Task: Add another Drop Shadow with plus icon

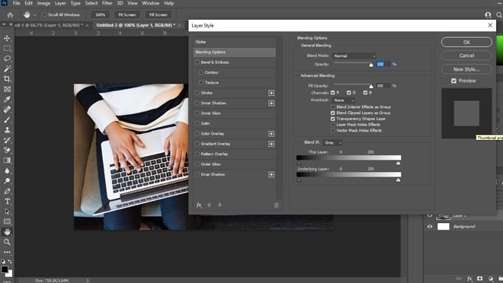Action: coord(271,174)
